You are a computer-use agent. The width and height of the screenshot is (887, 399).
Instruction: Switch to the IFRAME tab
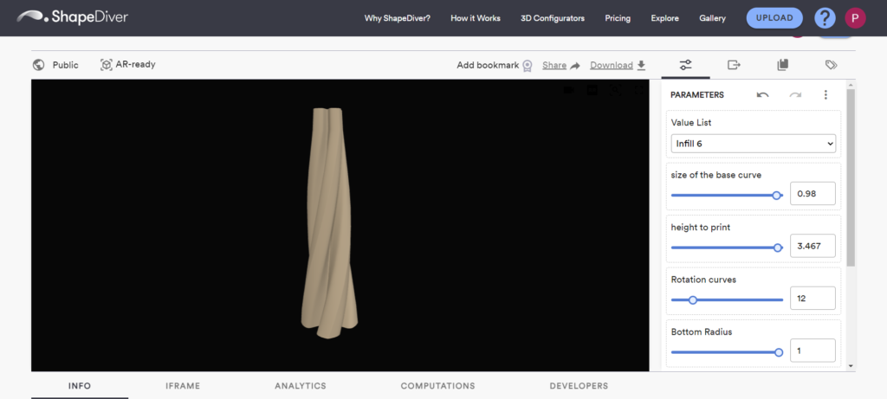click(x=183, y=386)
